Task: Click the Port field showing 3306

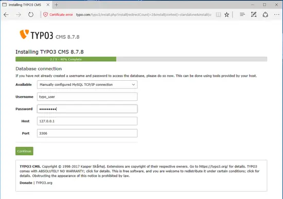Action: (87, 133)
